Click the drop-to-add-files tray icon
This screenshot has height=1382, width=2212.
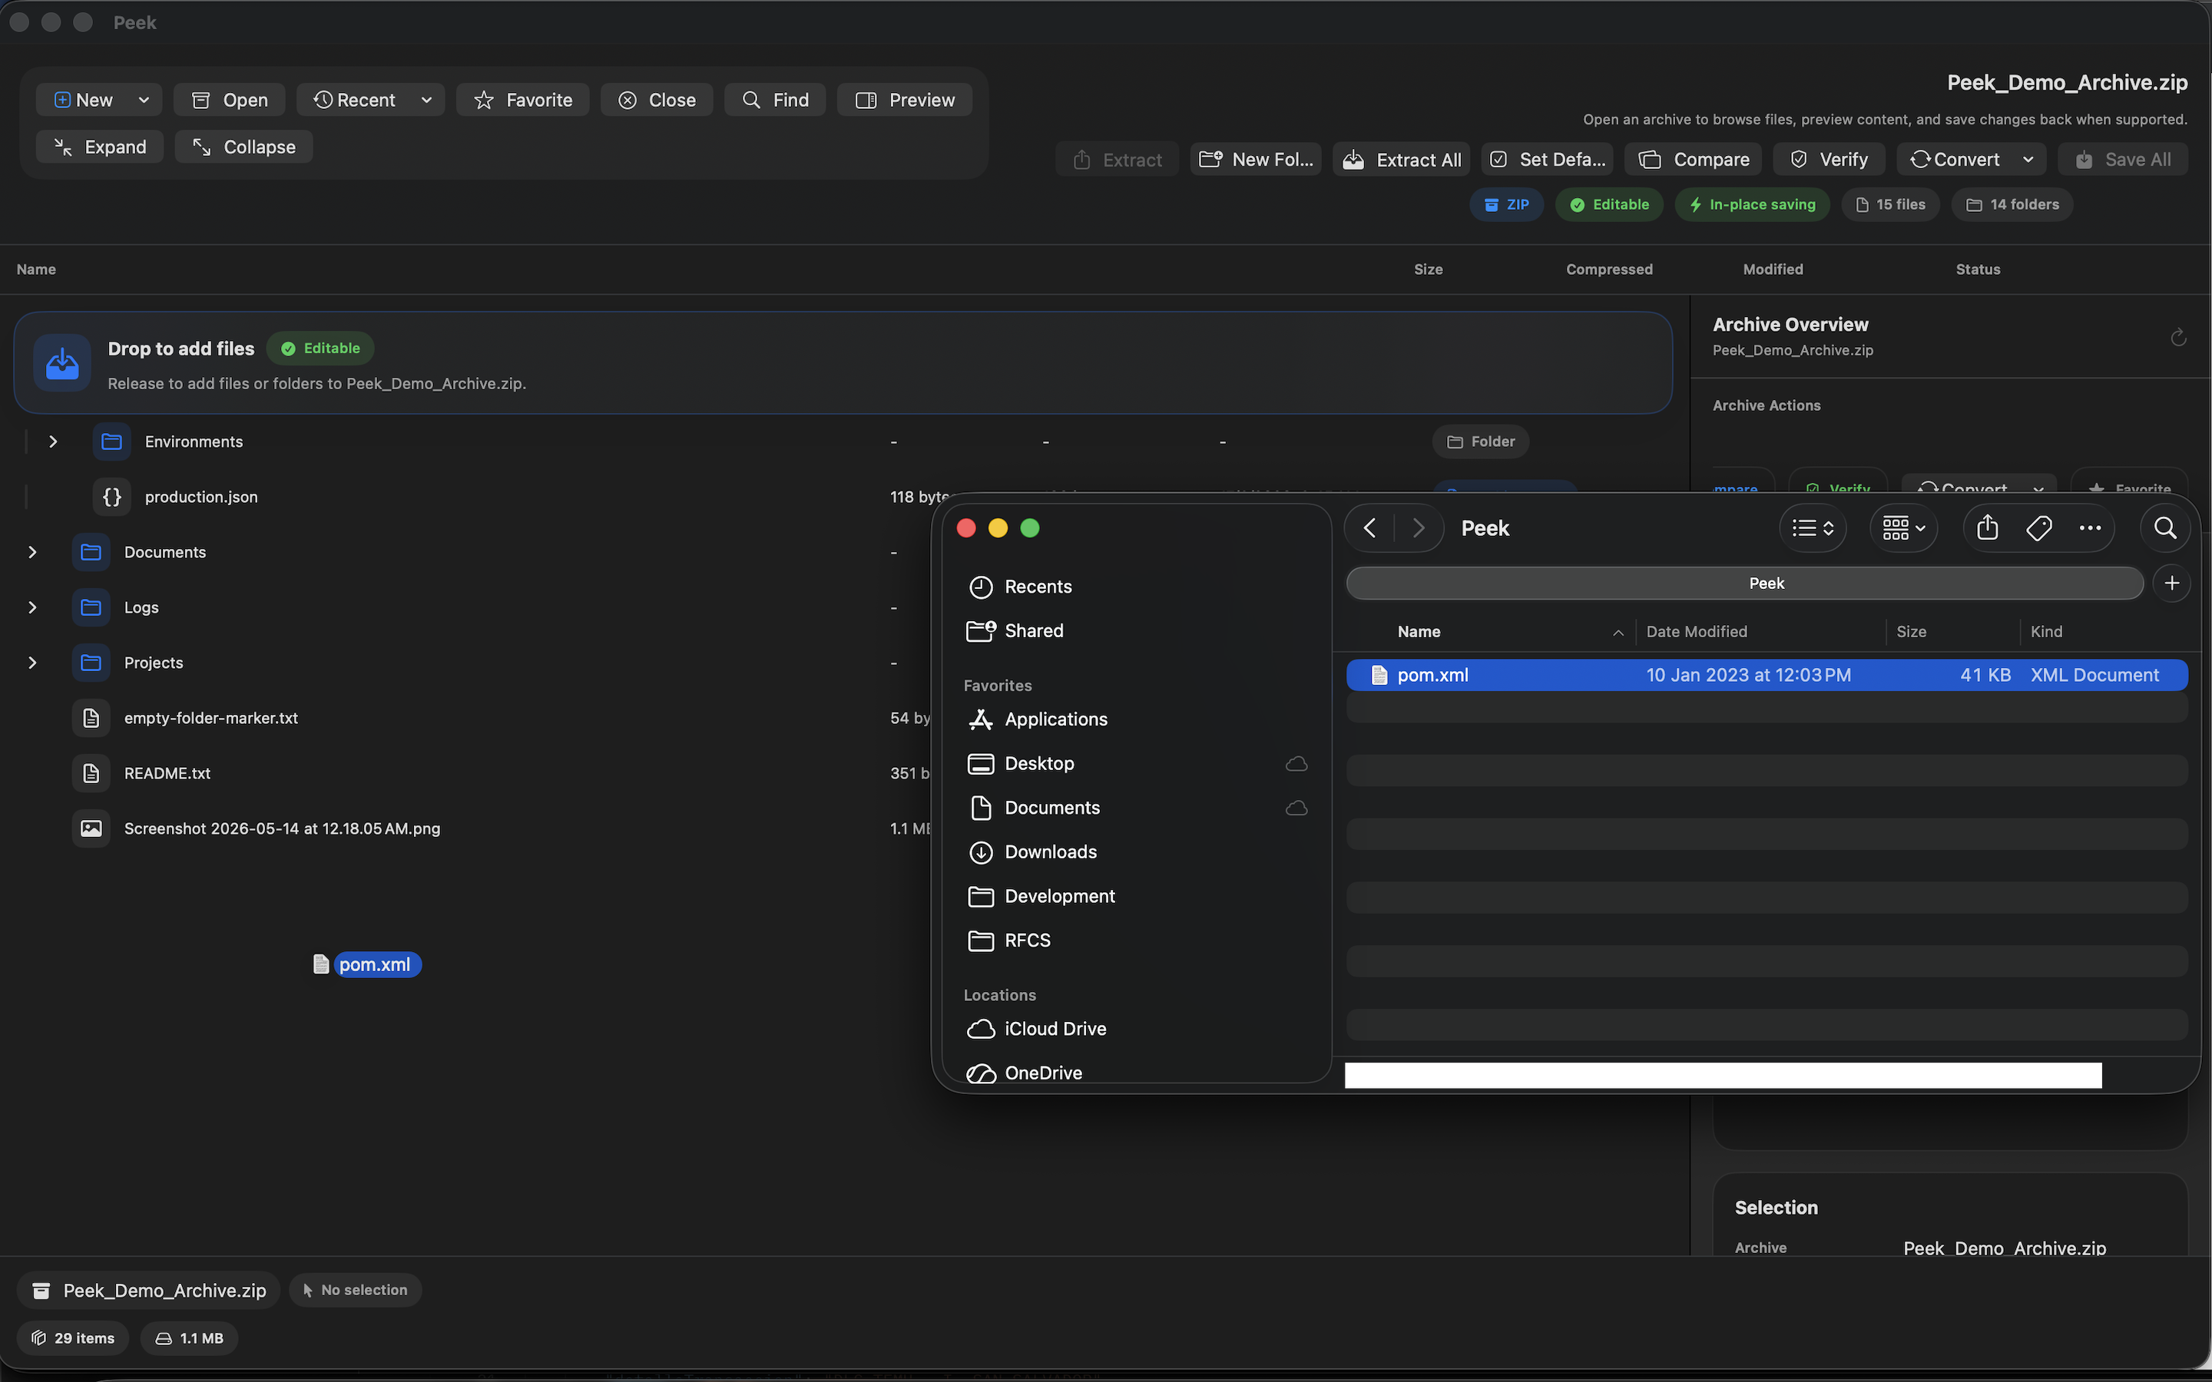point(62,362)
